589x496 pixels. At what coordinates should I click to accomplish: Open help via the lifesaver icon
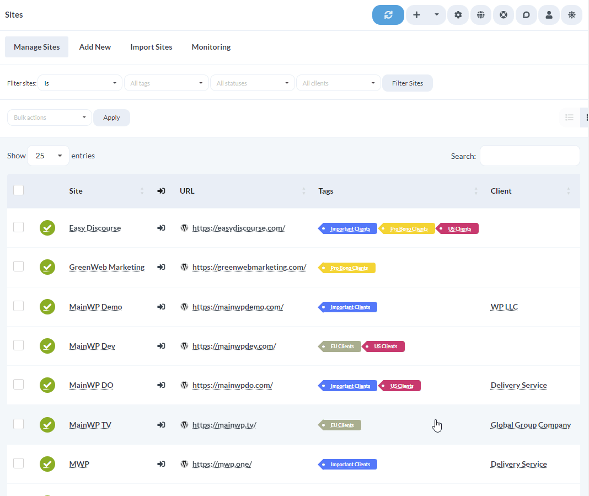(503, 15)
